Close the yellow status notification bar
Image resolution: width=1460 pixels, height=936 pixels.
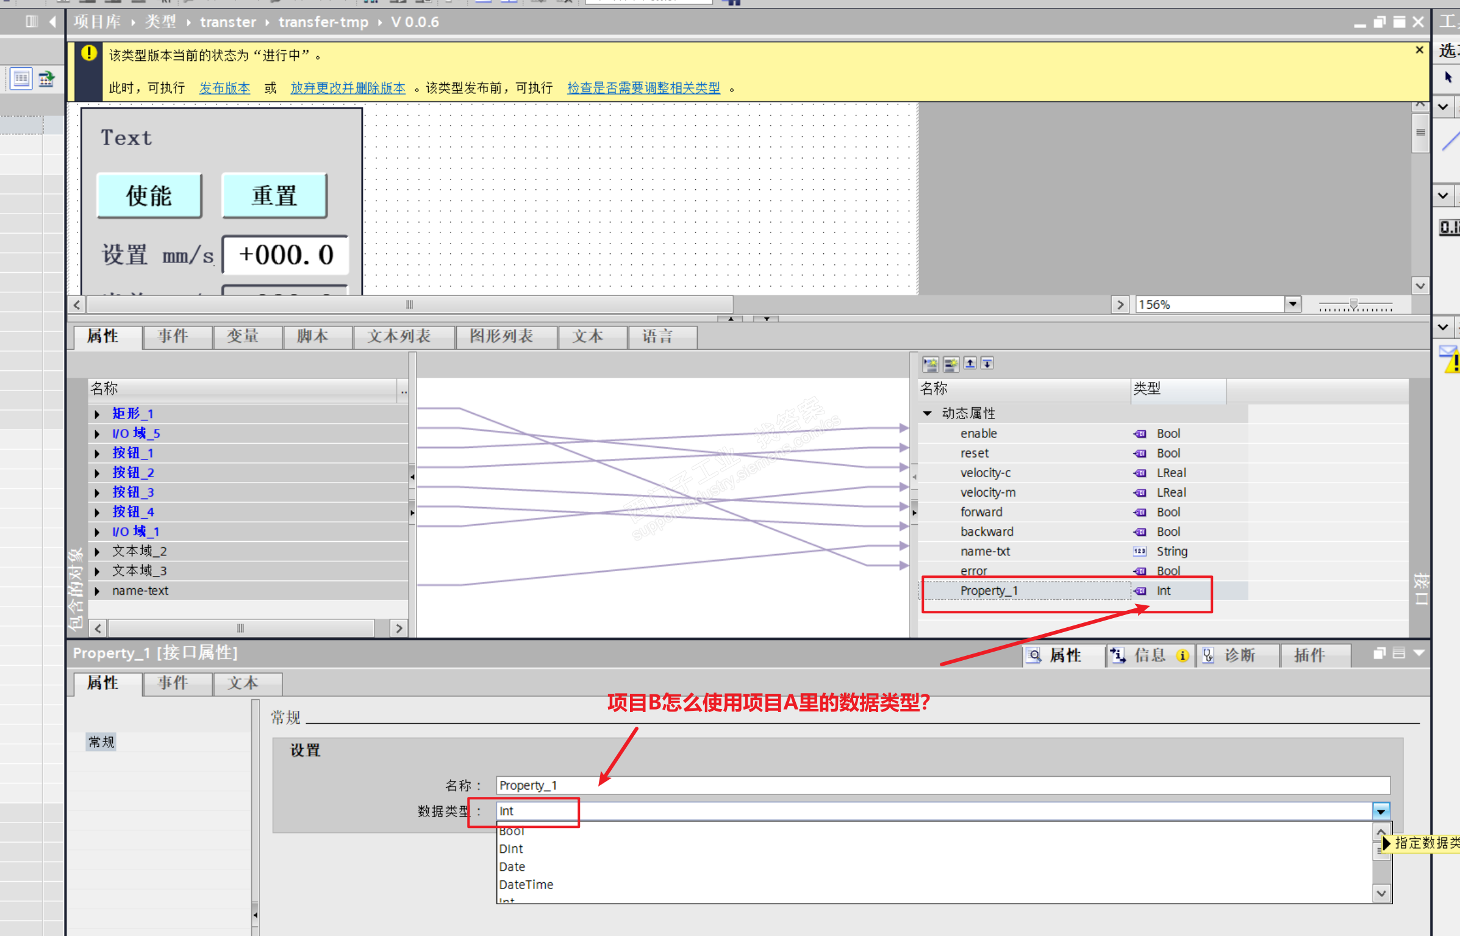coord(1419,50)
